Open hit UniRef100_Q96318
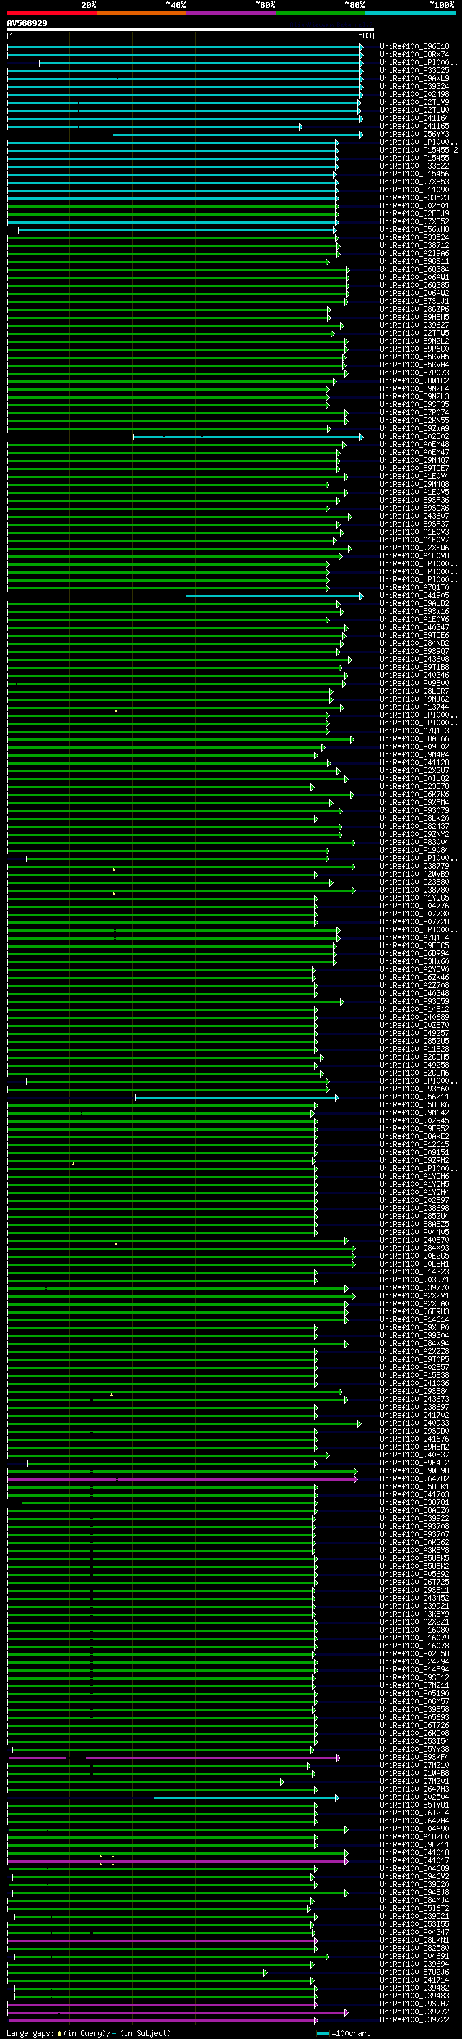 tap(414, 47)
